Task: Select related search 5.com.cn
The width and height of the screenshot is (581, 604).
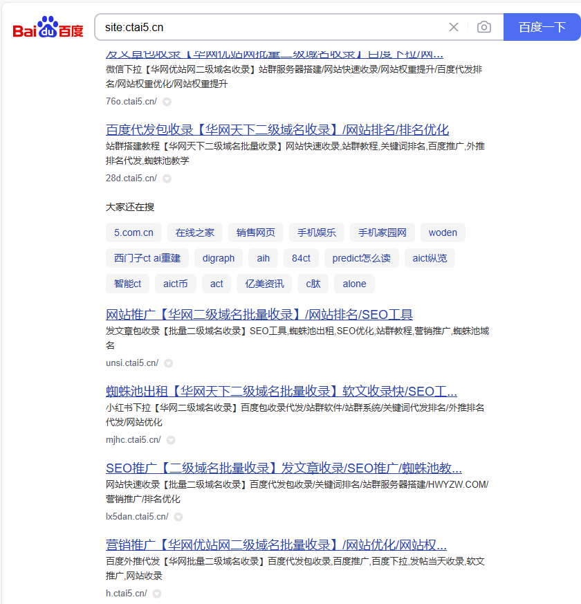Action: pyautogui.click(x=133, y=232)
